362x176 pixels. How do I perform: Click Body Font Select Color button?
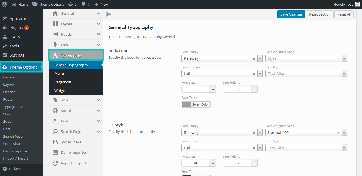pyautogui.click(x=200, y=104)
